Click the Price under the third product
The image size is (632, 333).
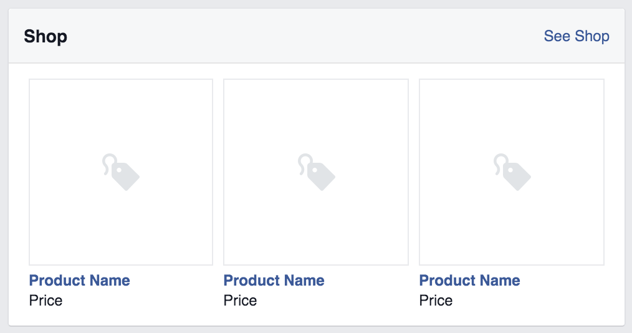point(436,301)
